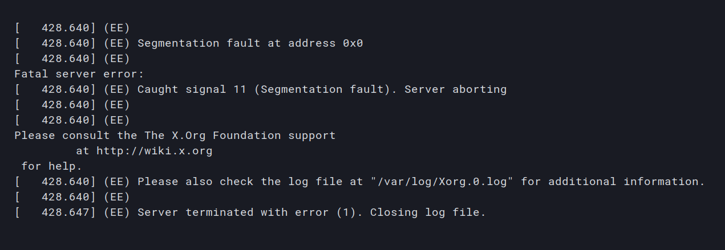Click the "Caught signal 11" text

click(189, 89)
